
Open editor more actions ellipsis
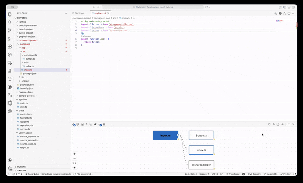pos(293,13)
